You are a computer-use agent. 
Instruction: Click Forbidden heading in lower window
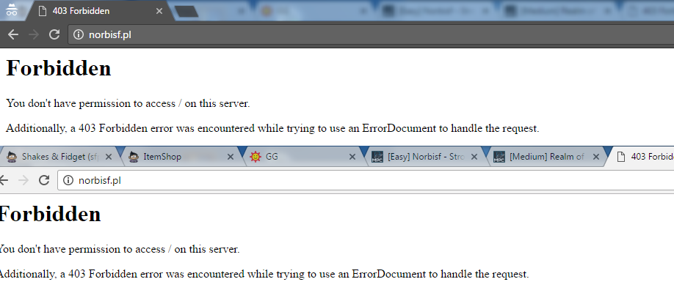50,214
